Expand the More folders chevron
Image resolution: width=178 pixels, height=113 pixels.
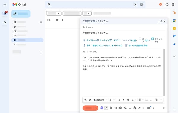(15, 44)
